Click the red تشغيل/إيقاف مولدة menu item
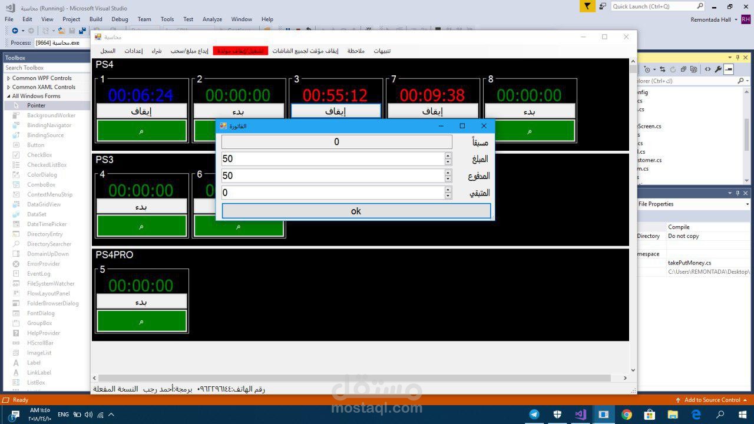The width and height of the screenshot is (754, 424). point(240,51)
